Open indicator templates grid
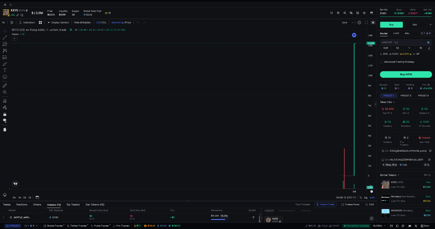 click(x=41, y=23)
